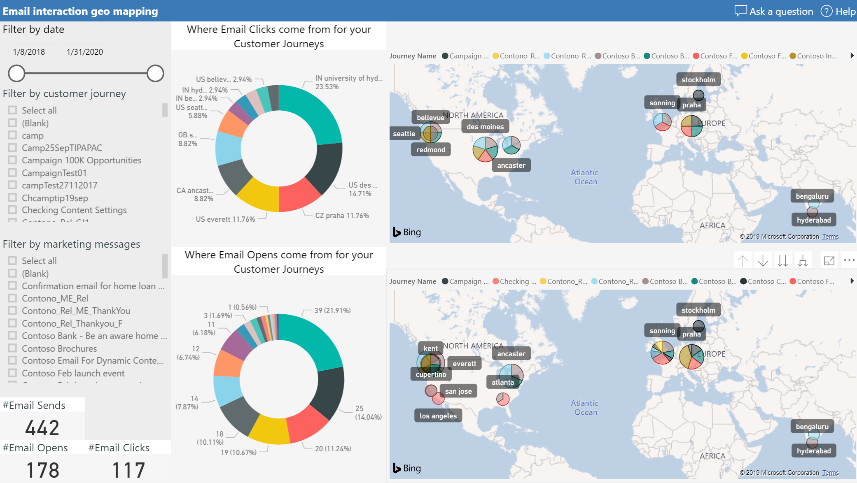
Task: Select Contoso In... legend item on clicks map
Action: tap(813, 56)
